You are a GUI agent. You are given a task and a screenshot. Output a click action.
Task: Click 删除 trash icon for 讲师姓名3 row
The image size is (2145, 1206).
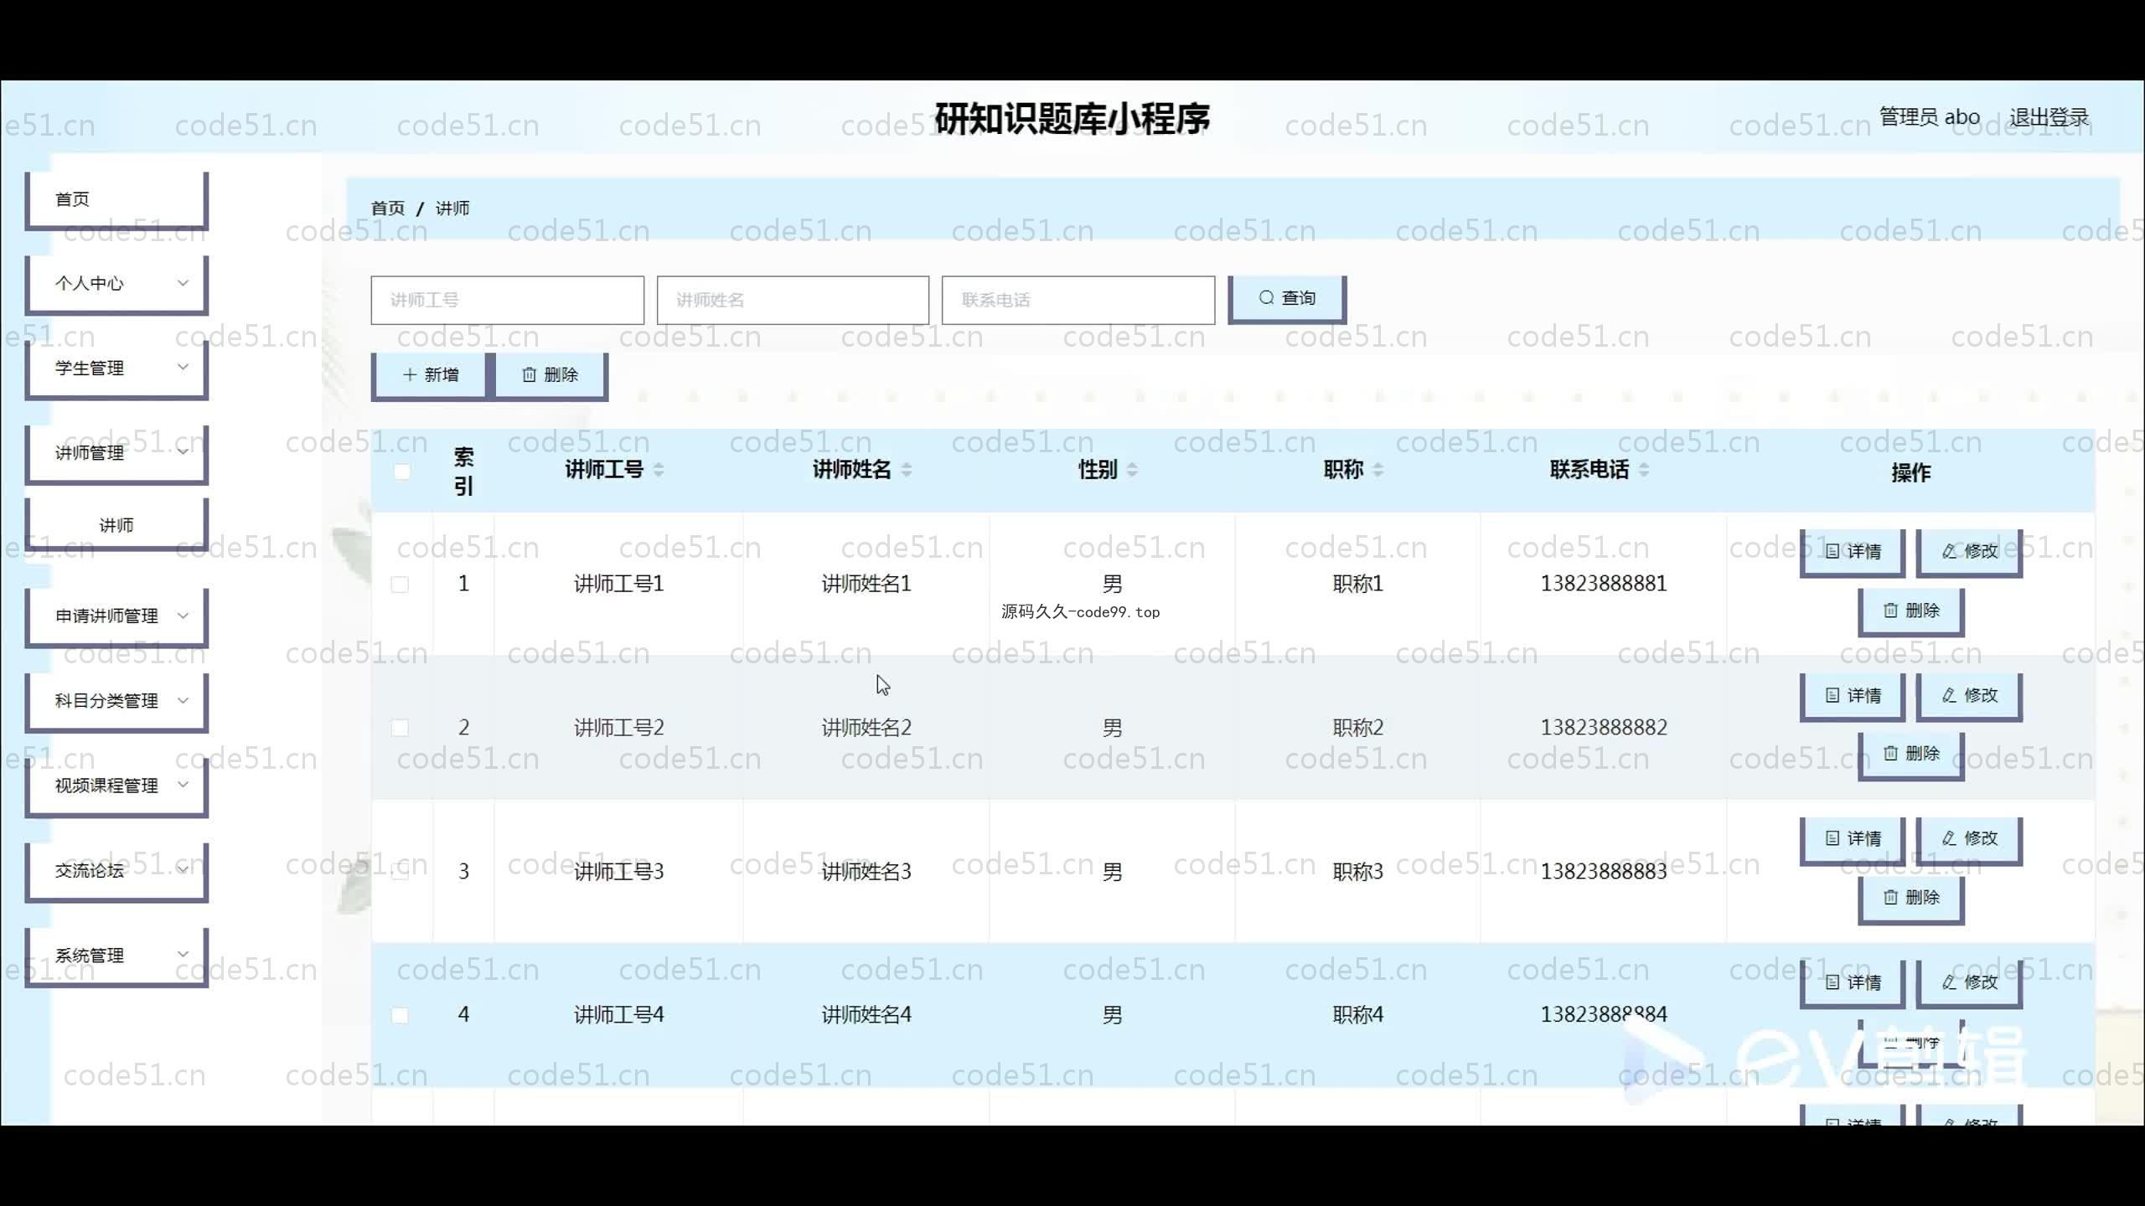click(1890, 898)
